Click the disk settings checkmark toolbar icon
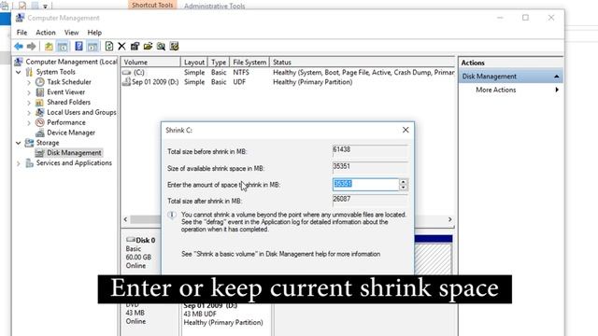The height and width of the screenshot is (336, 598). pos(175,47)
